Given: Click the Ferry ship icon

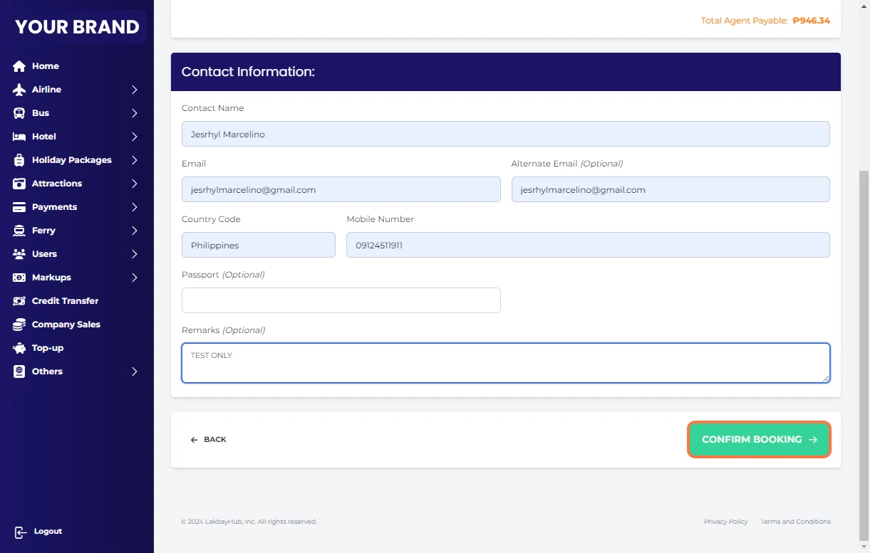Looking at the screenshot, I should pyautogui.click(x=19, y=231).
